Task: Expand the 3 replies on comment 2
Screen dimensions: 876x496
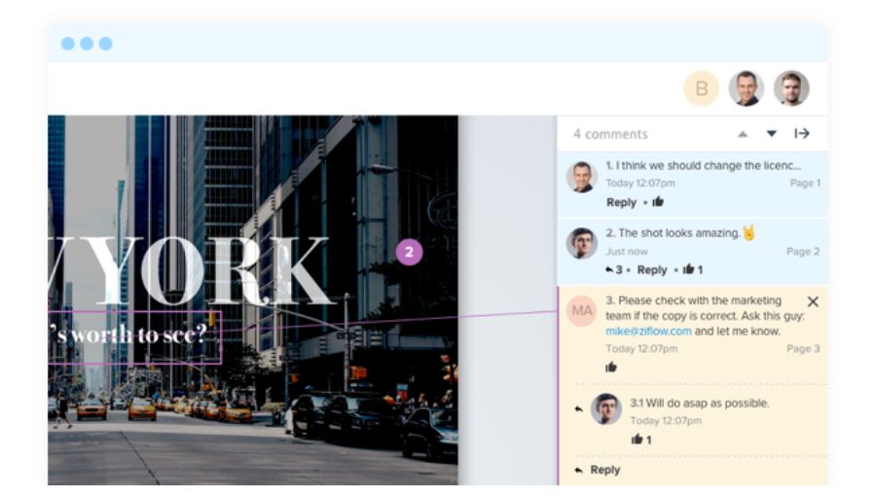Action: pyautogui.click(x=613, y=269)
